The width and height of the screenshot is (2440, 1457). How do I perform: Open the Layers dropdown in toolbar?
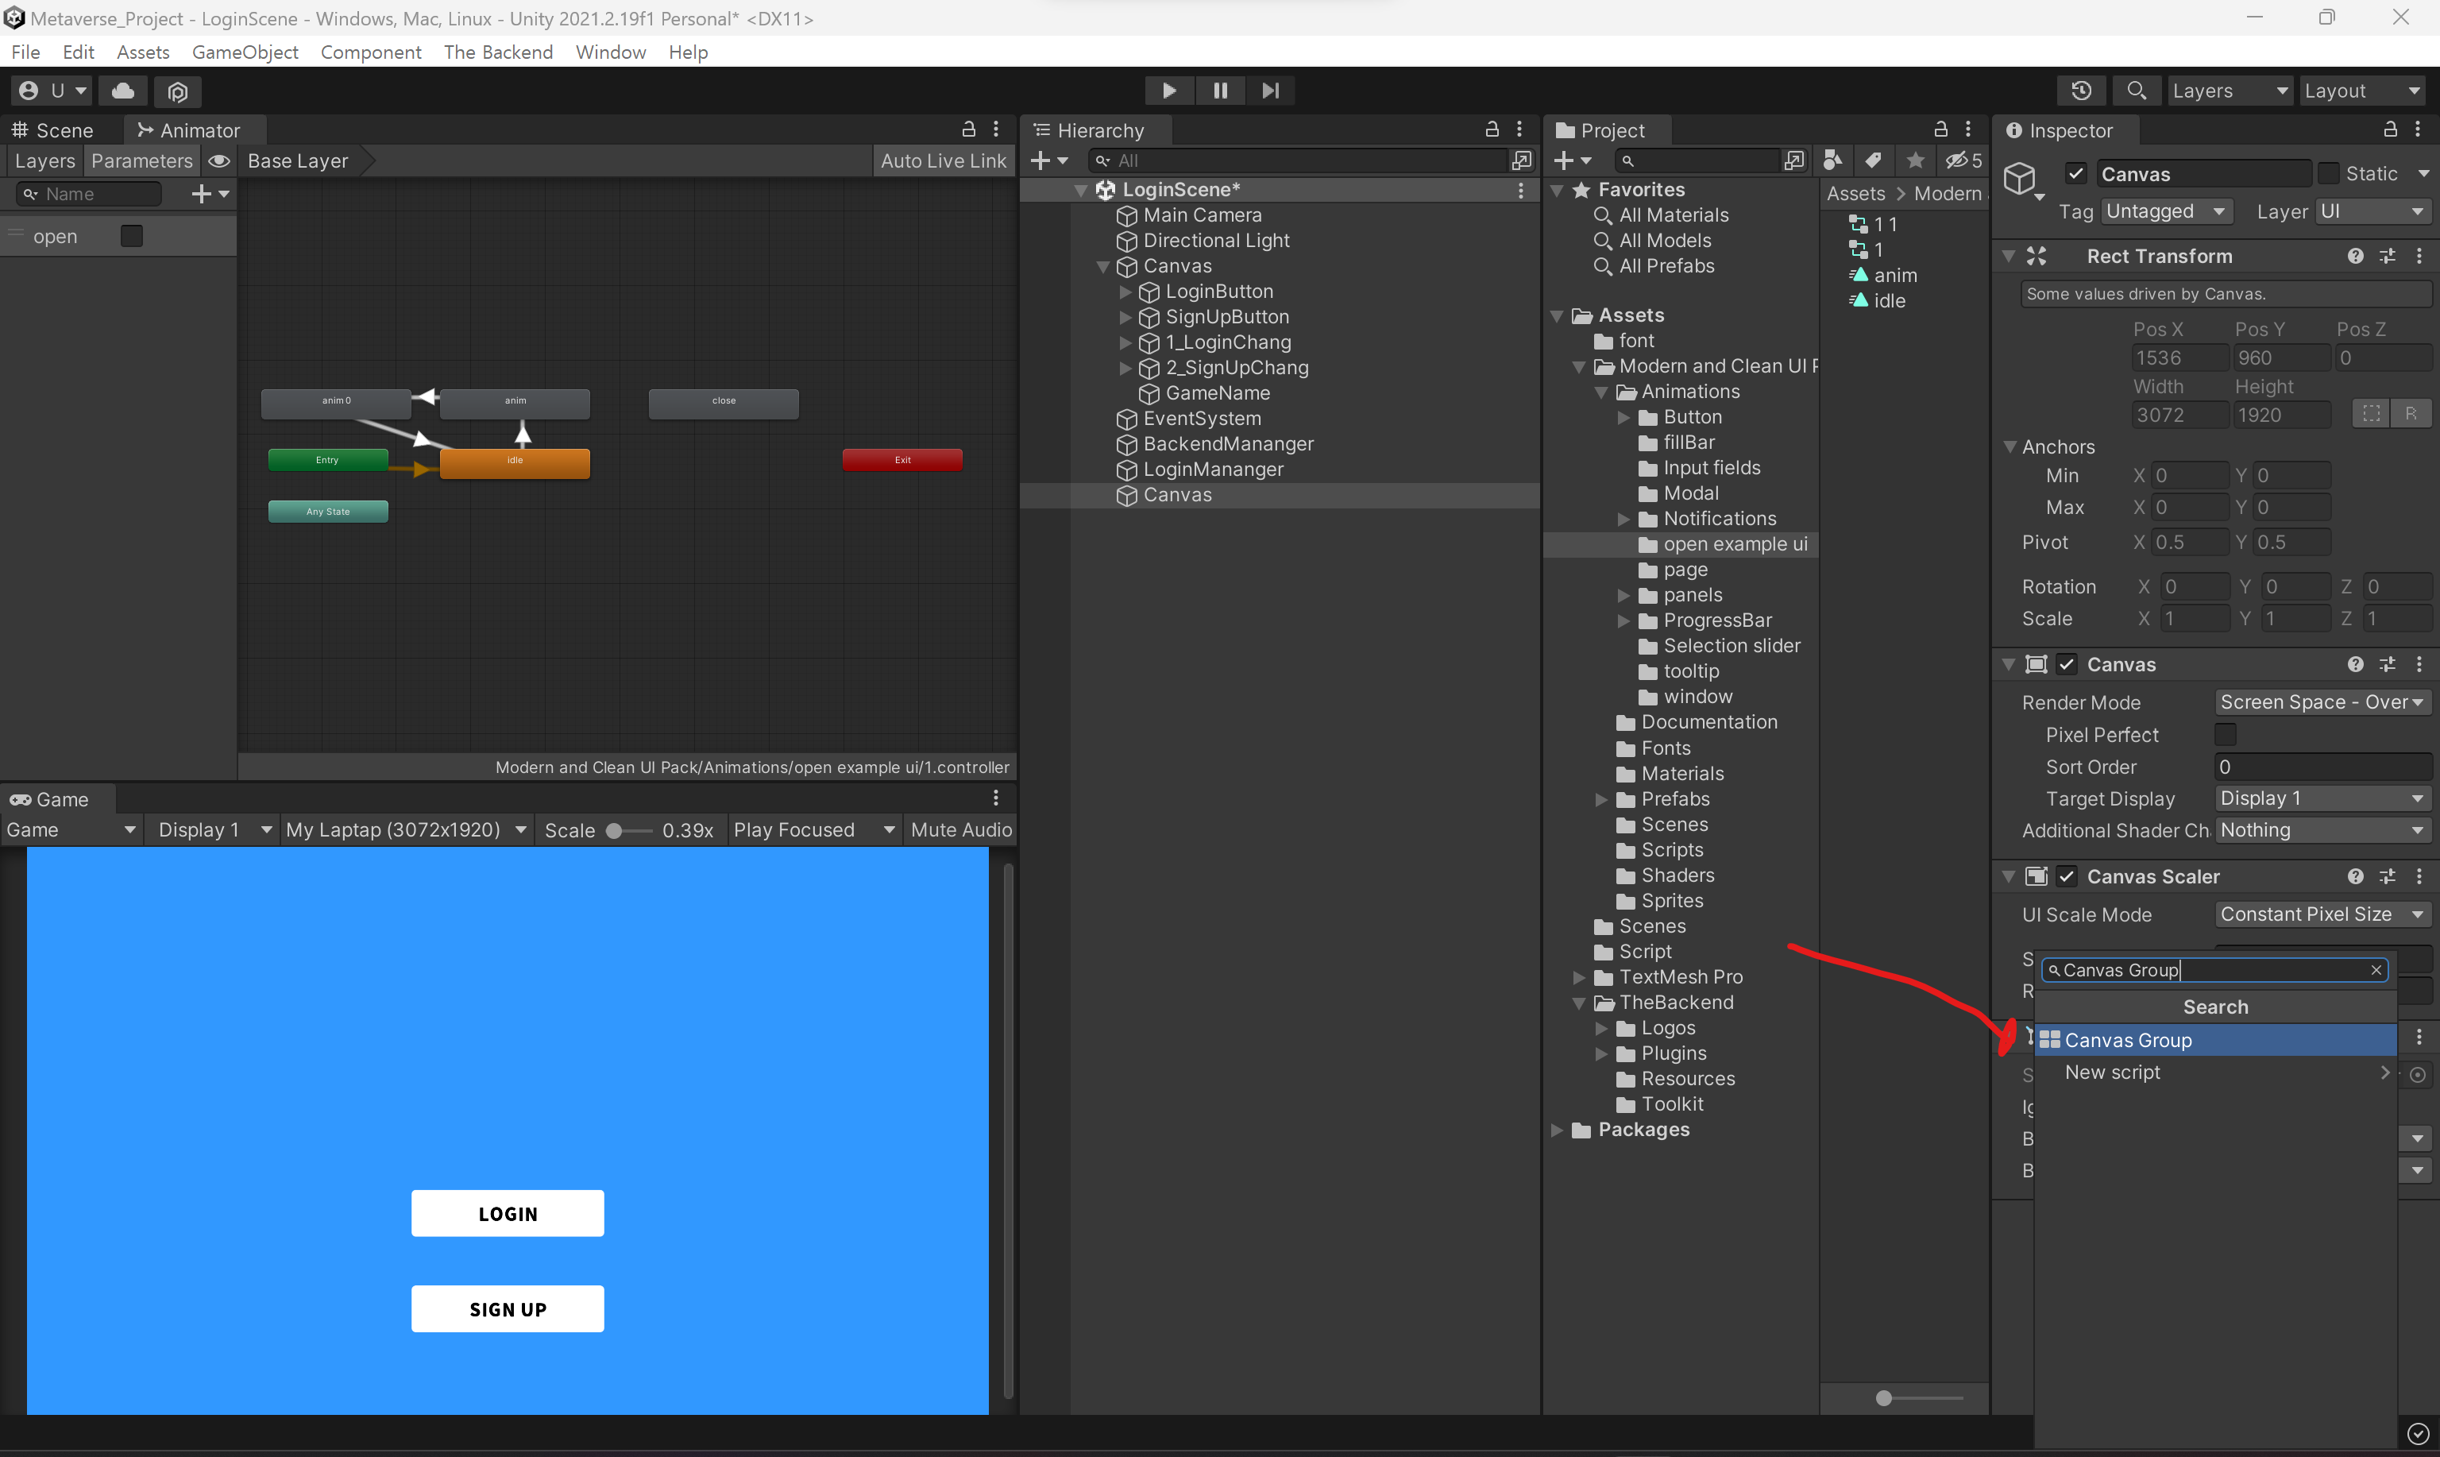coord(2228,91)
